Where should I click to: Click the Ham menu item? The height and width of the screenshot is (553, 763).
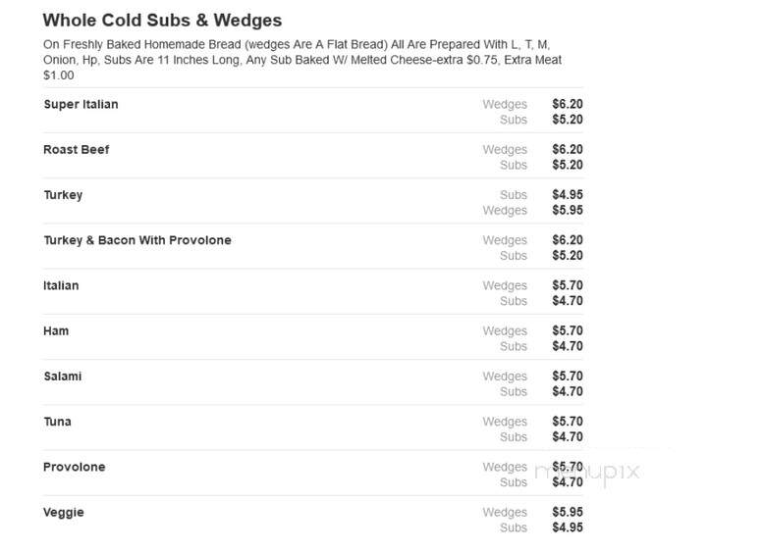tap(56, 331)
